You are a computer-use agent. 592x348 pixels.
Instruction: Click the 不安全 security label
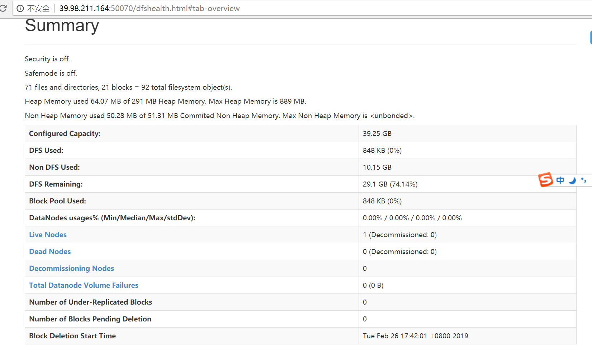38,8
